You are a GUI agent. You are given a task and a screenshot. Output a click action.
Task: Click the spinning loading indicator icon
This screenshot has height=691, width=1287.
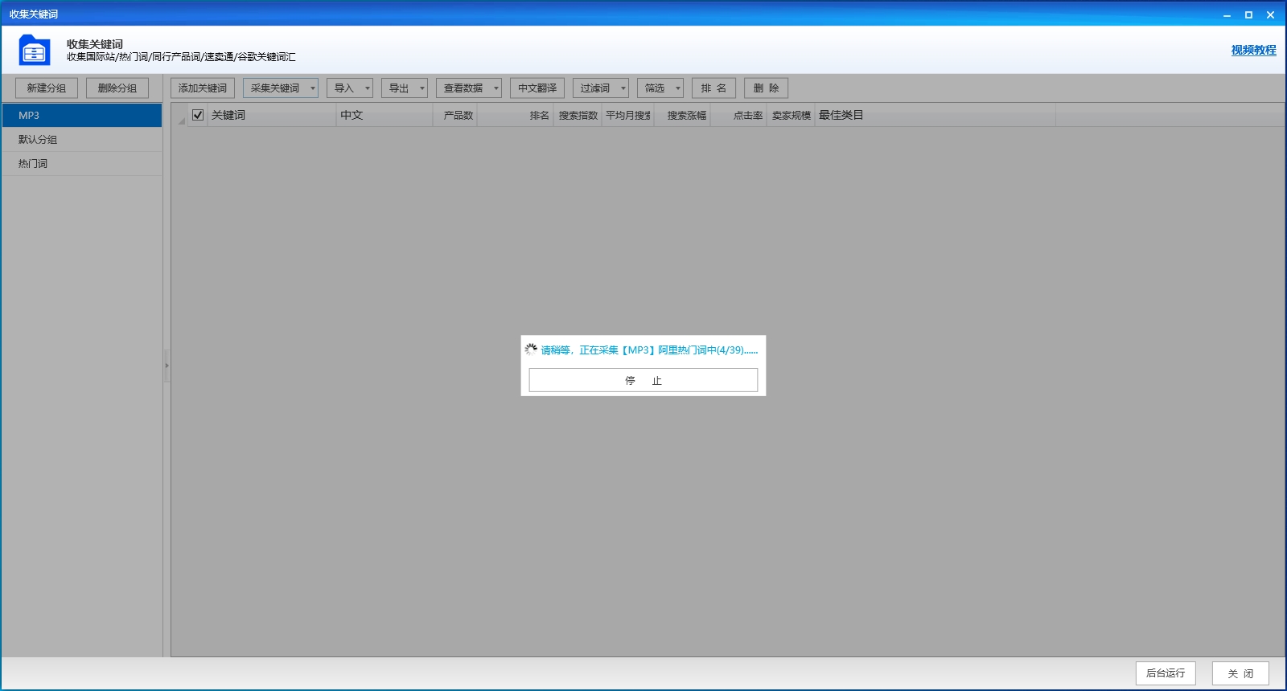point(531,350)
